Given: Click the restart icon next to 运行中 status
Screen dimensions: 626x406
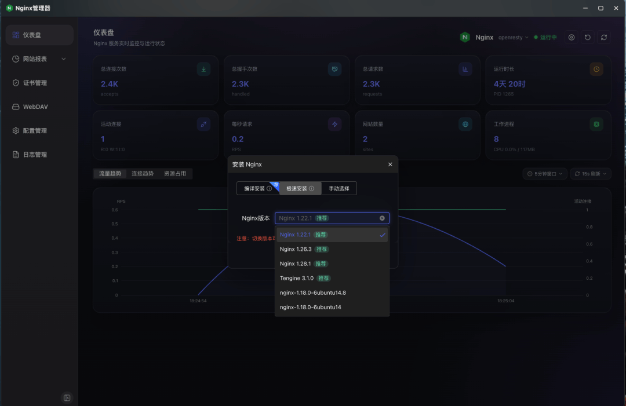Looking at the screenshot, I should coord(588,37).
